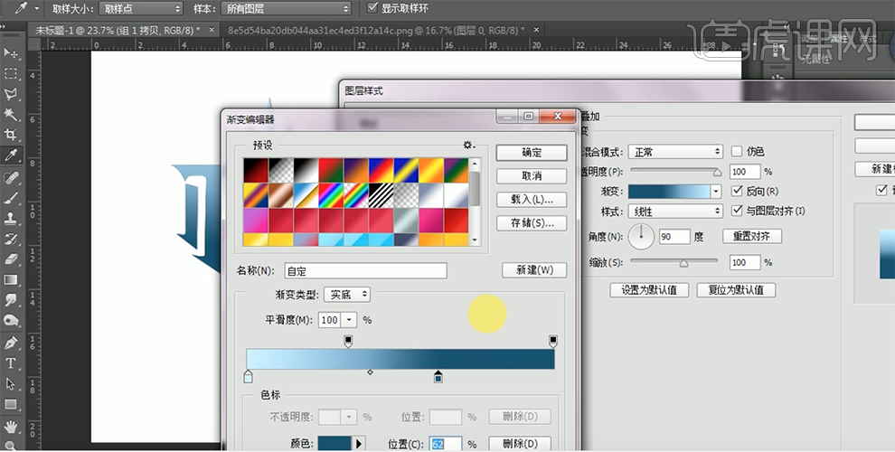This screenshot has height=452, width=895.
Task: Open the 样式 线性 dropdown
Action: click(675, 212)
